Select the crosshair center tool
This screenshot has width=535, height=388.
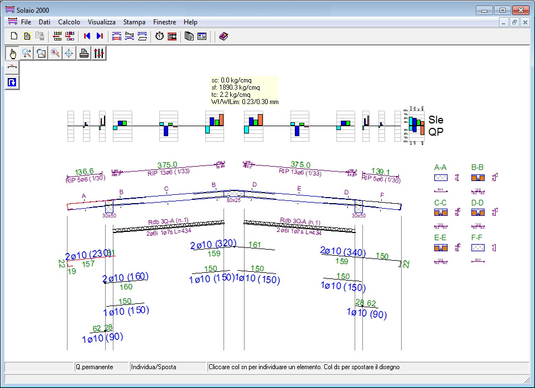[x=69, y=53]
